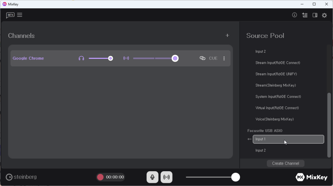333x186 pixels.
Task: Click the MixKey logo at bottom right
Action: click(311, 177)
